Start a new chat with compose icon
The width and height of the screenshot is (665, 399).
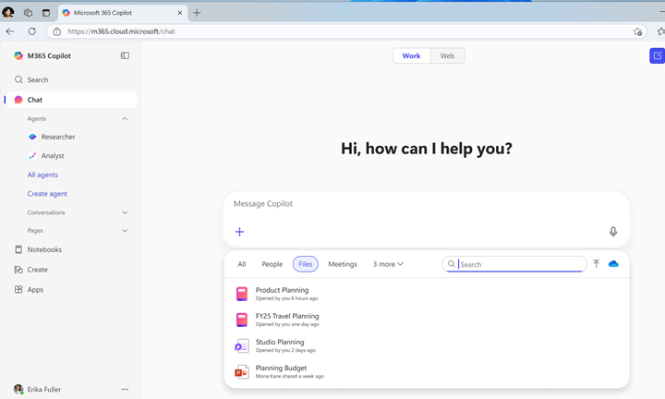click(657, 55)
